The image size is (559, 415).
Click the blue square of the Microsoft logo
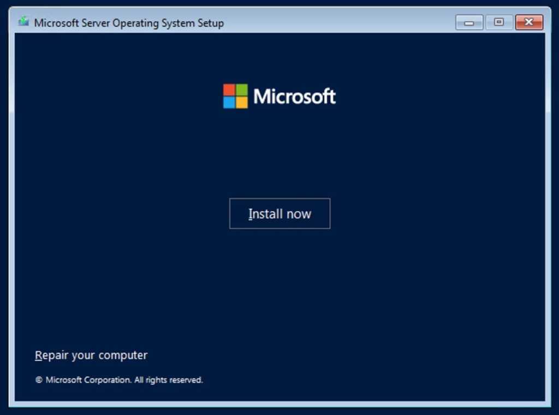click(x=229, y=103)
